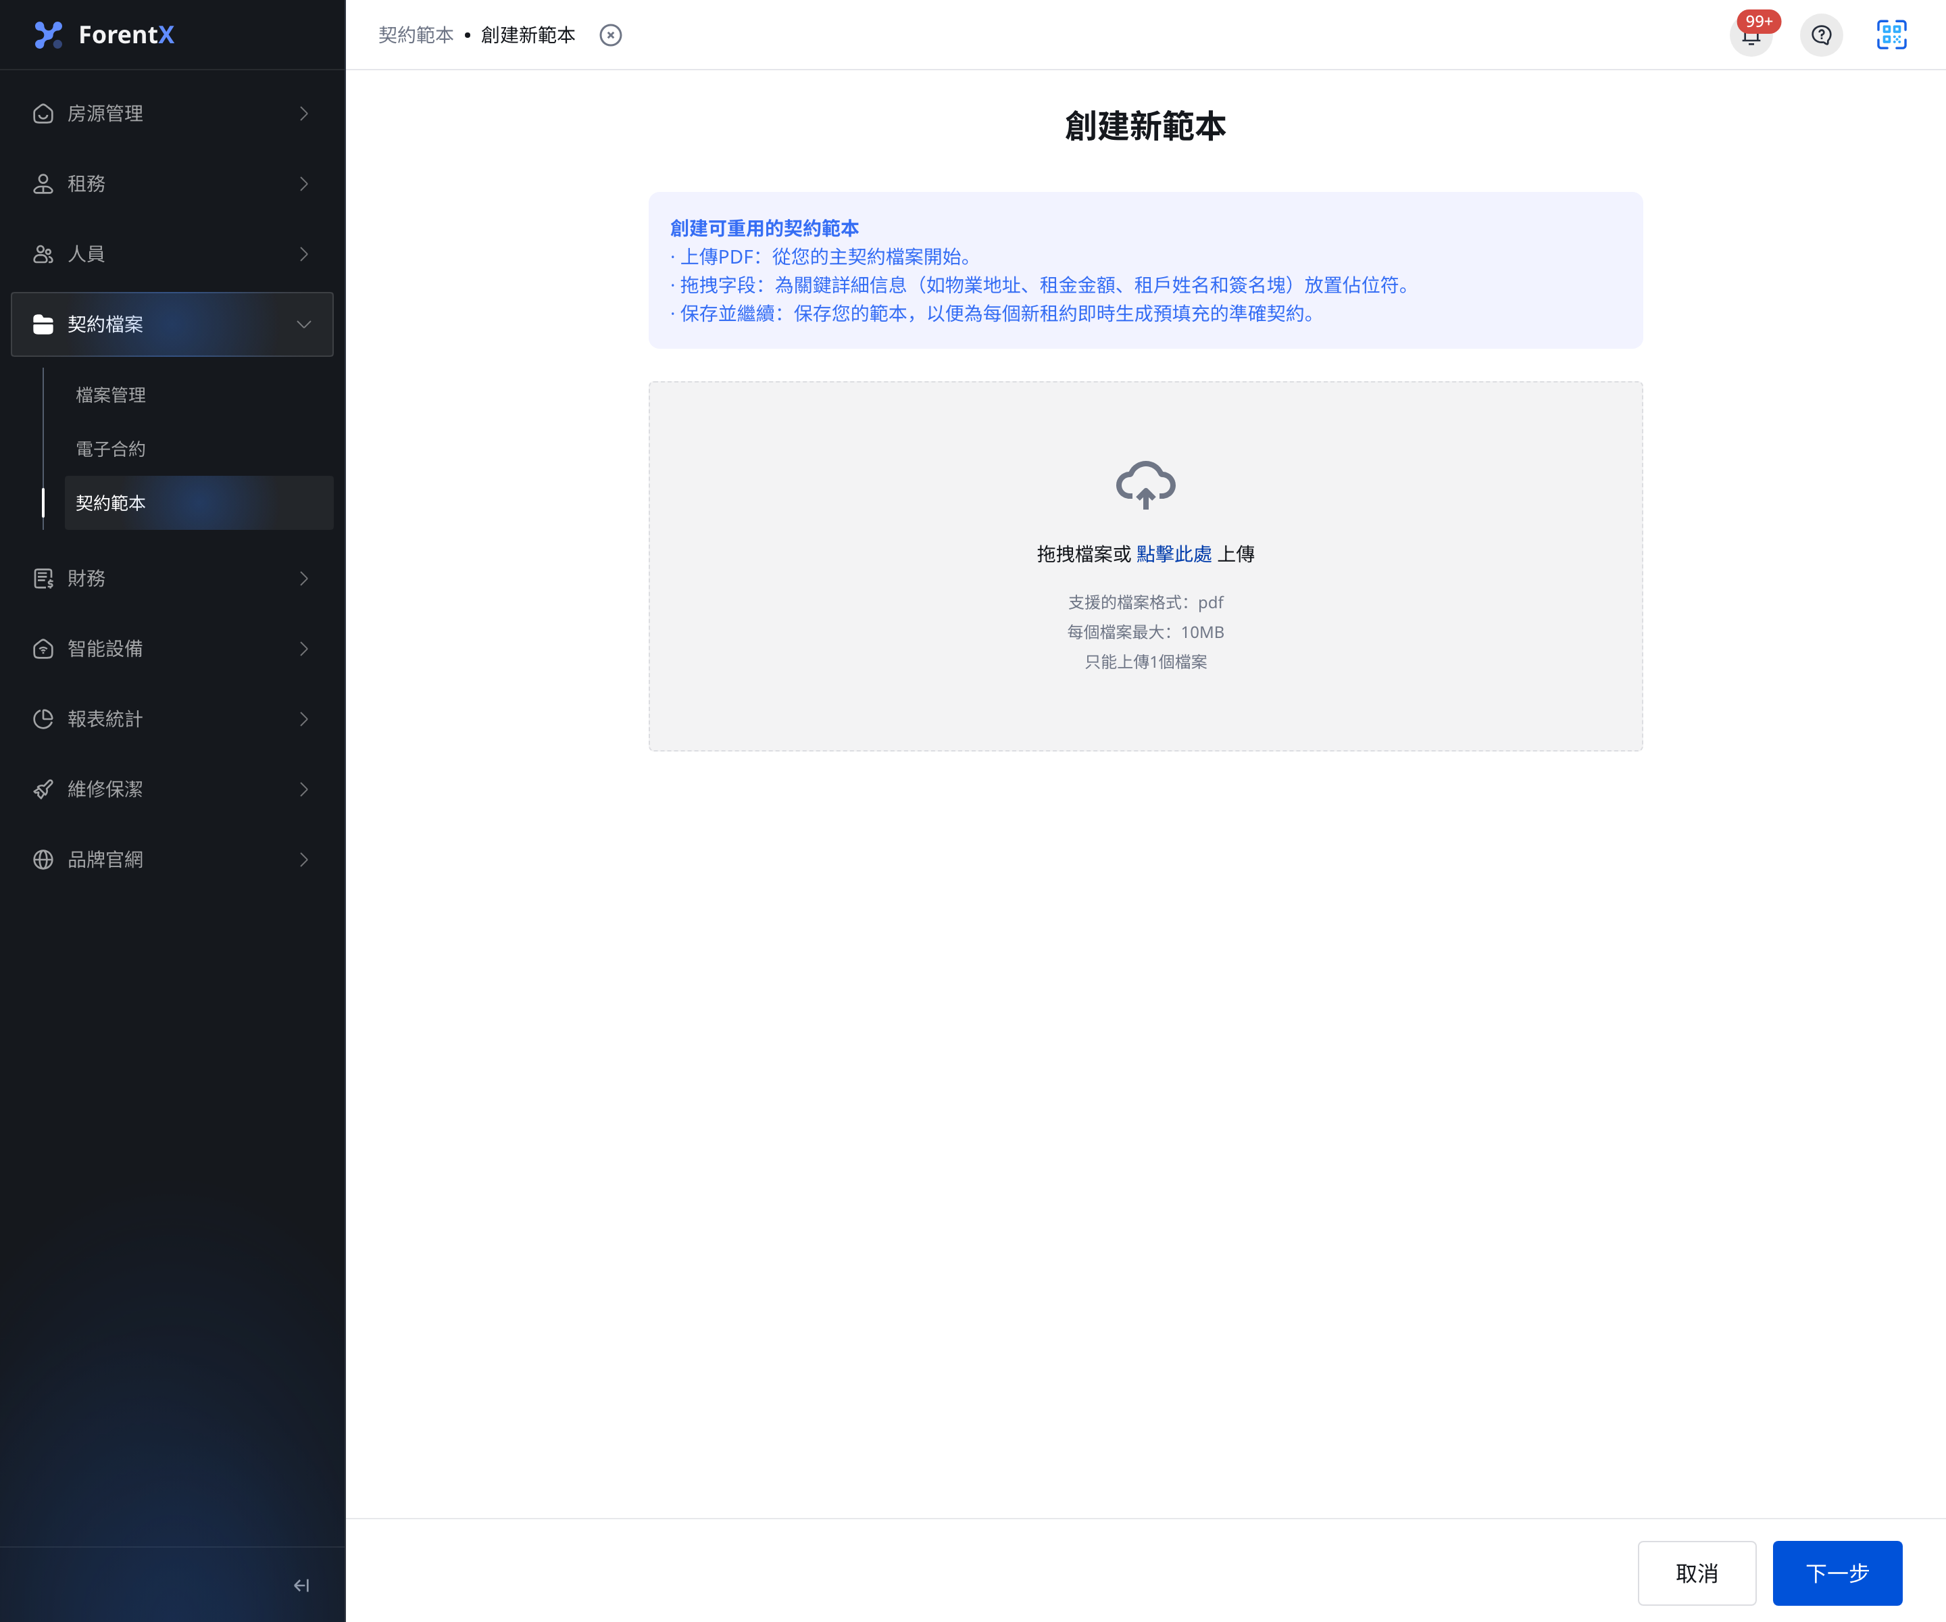
Task: Expand the 房源管理 menu
Action: pos(172,113)
